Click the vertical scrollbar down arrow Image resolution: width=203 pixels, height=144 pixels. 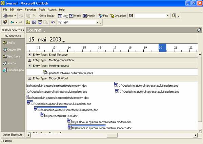tap(200, 131)
